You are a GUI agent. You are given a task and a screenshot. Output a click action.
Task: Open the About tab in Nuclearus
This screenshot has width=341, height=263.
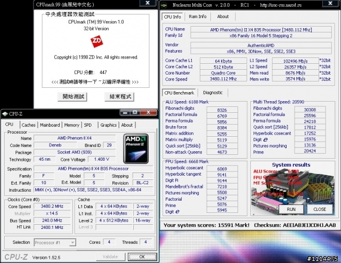[223, 17]
